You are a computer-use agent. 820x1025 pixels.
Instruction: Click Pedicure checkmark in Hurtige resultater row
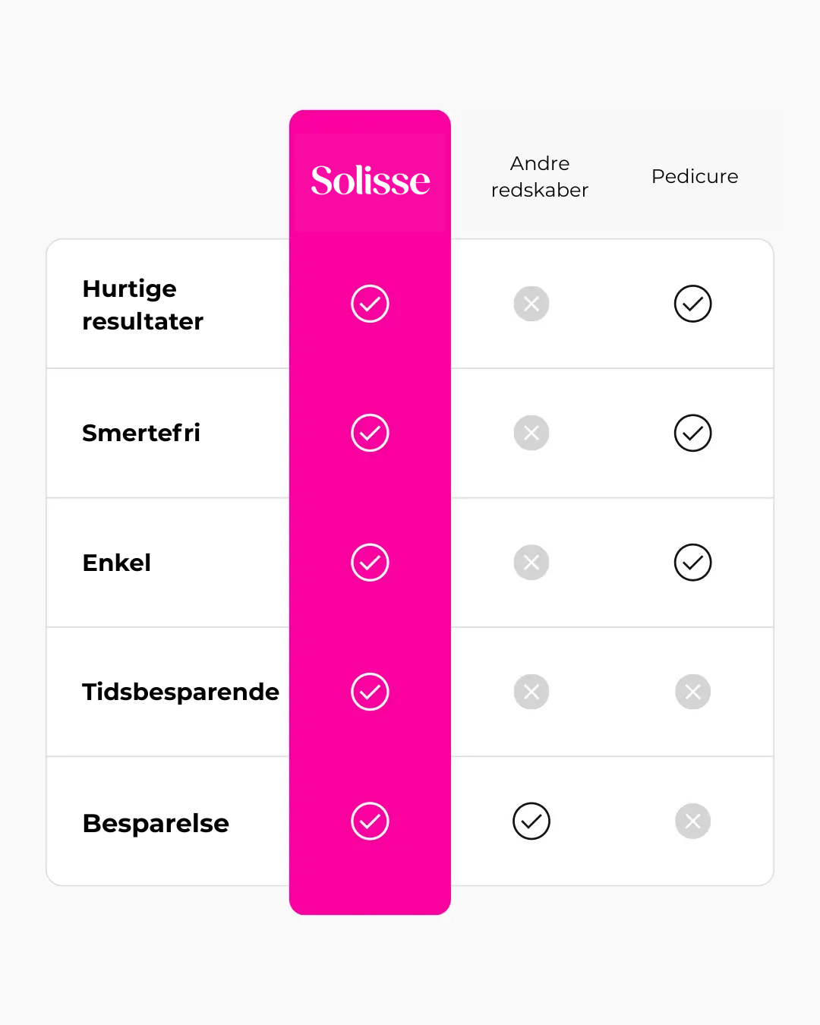[692, 304]
